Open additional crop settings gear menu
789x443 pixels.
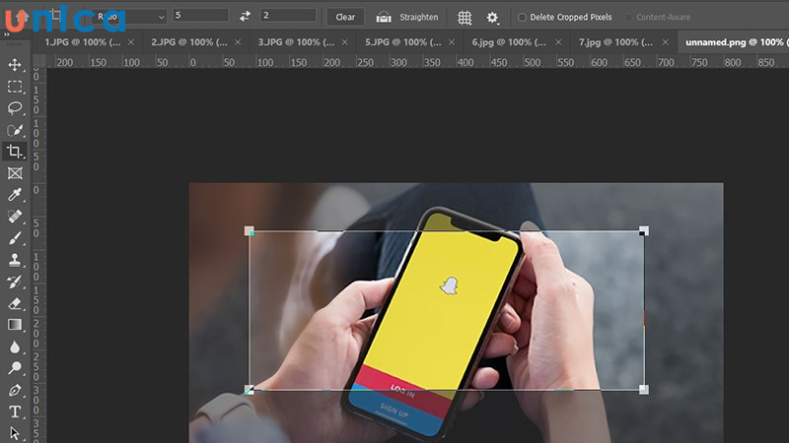(492, 18)
